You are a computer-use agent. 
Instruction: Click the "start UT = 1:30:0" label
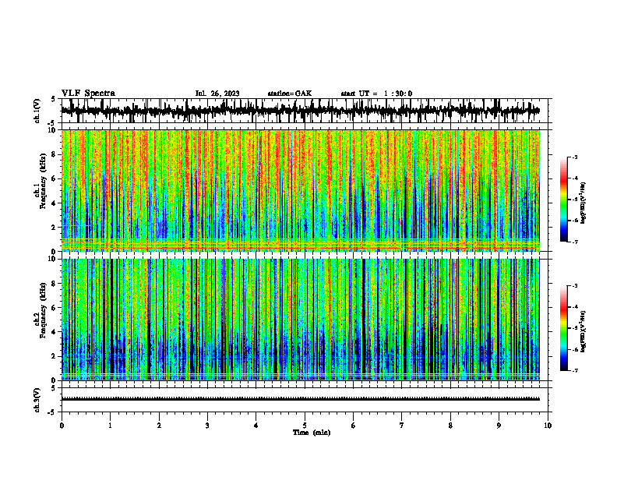376,94
